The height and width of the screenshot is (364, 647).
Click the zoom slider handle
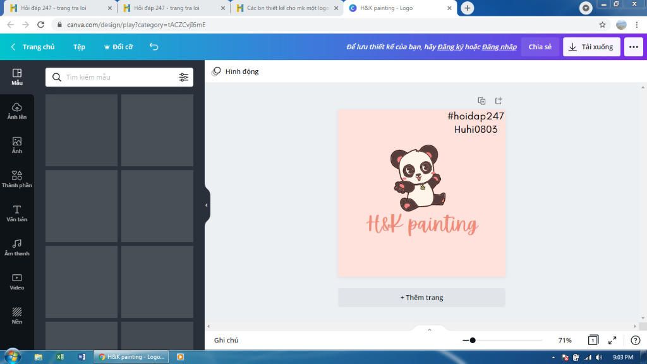pyautogui.click(x=473, y=340)
